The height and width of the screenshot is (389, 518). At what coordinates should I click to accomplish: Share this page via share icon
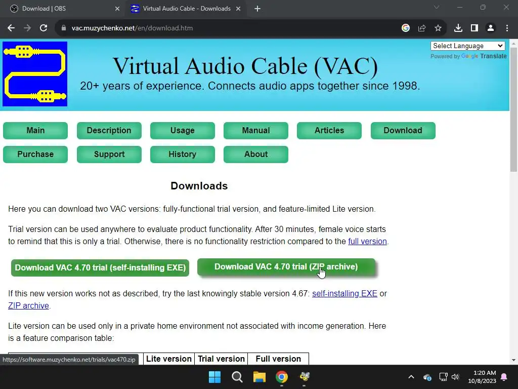[421, 28]
